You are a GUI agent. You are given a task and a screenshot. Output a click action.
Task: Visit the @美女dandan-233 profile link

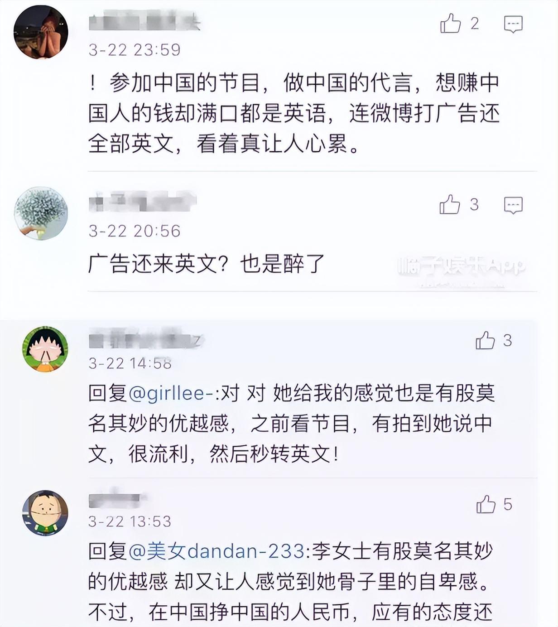tap(216, 551)
